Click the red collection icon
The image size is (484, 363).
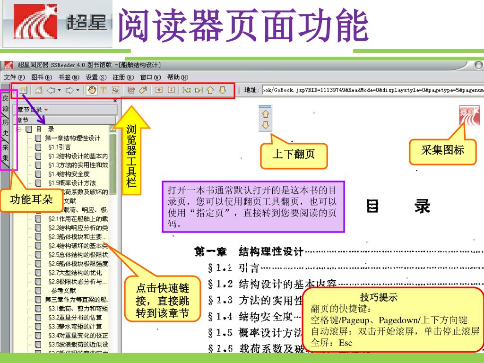[x=469, y=115]
